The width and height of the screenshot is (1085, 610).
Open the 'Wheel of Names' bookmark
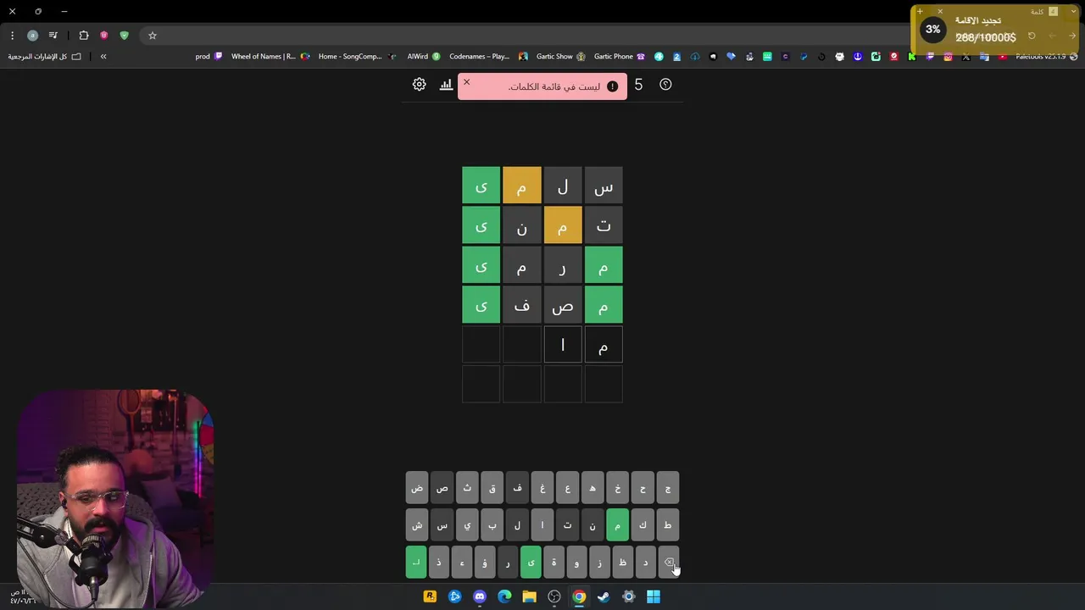pos(270,57)
